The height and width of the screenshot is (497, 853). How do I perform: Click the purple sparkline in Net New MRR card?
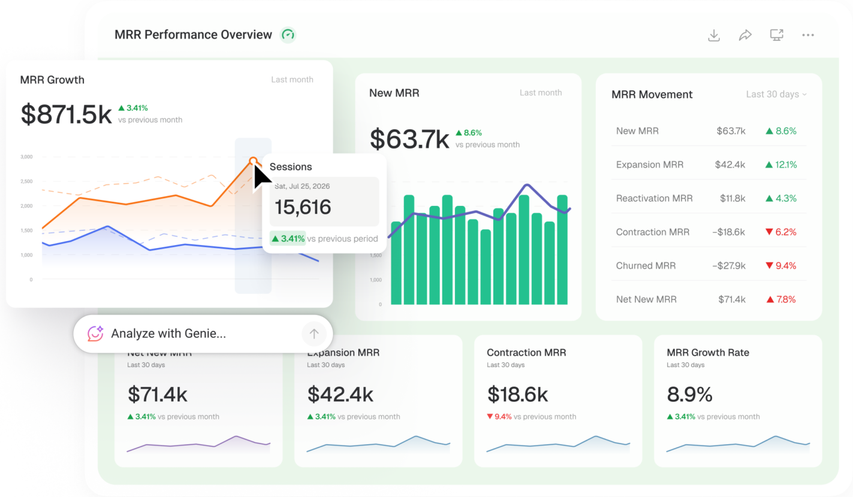point(198,444)
